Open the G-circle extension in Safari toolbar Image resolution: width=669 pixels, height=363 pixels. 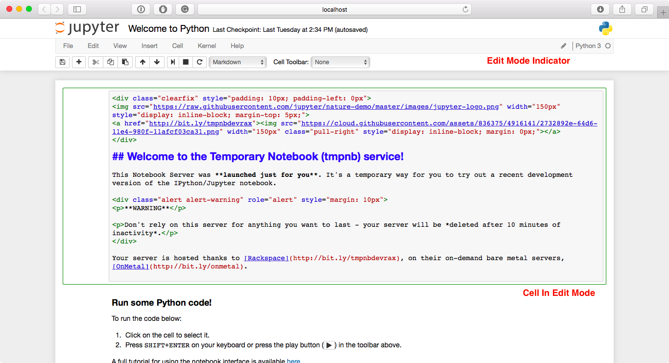tap(185, 9)
